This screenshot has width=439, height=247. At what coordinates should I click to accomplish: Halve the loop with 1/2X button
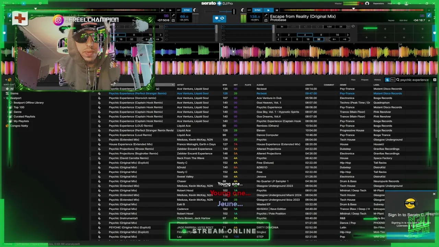click(x=329, y=27)
